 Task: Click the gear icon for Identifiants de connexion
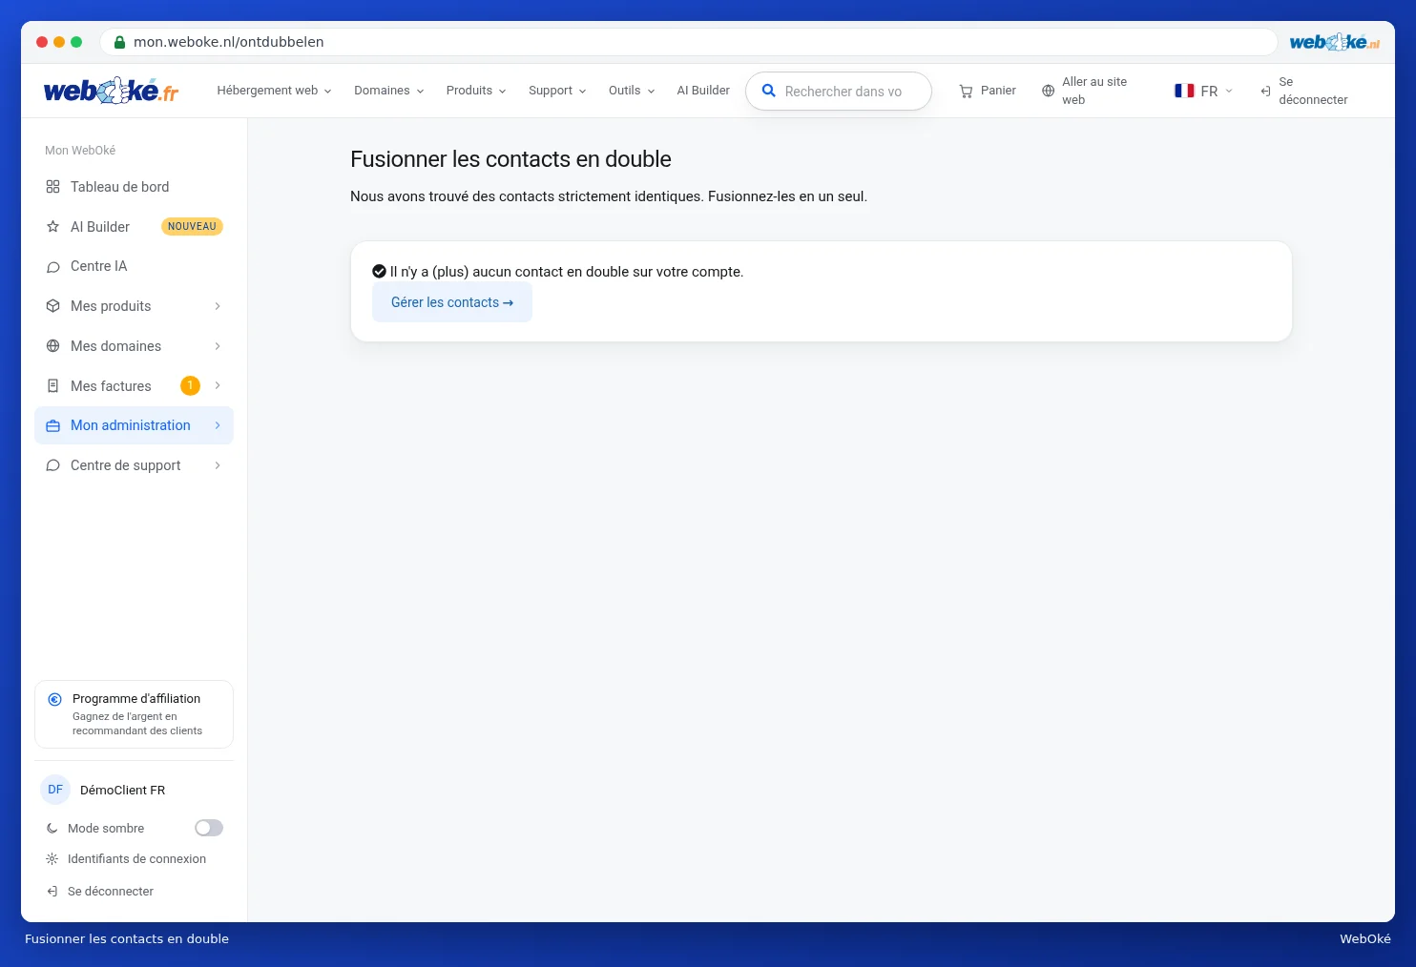(52, 859)
